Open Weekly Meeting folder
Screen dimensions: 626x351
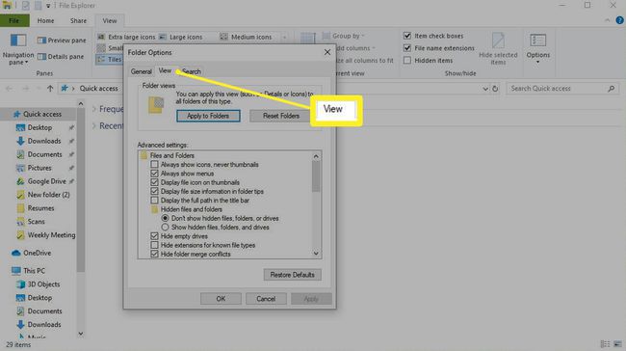pyautogui.click(x=51, y=235)
